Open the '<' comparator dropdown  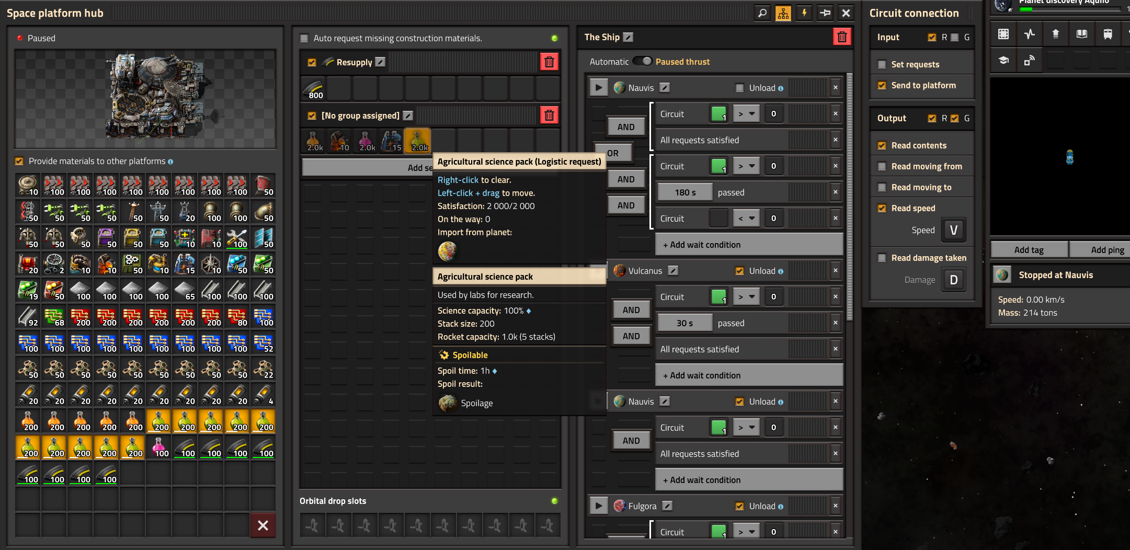[746, 218]
